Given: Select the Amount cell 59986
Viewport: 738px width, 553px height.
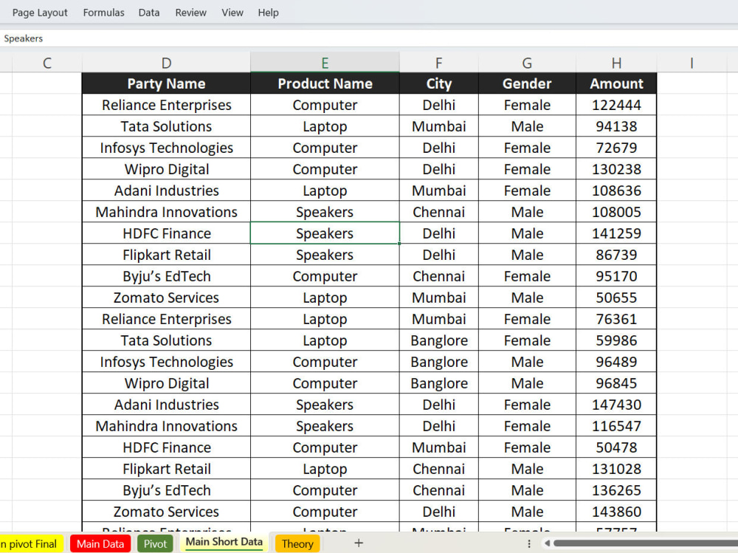Looking at the screenshot, I should tap(616, 340).
